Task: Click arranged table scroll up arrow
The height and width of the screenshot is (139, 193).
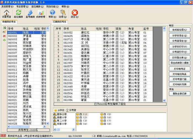Action: [x=164, y=28]
